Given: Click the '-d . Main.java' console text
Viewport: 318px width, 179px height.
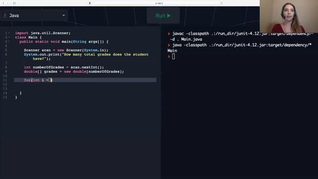Looking at the screenshot, I should click(186, 39).
